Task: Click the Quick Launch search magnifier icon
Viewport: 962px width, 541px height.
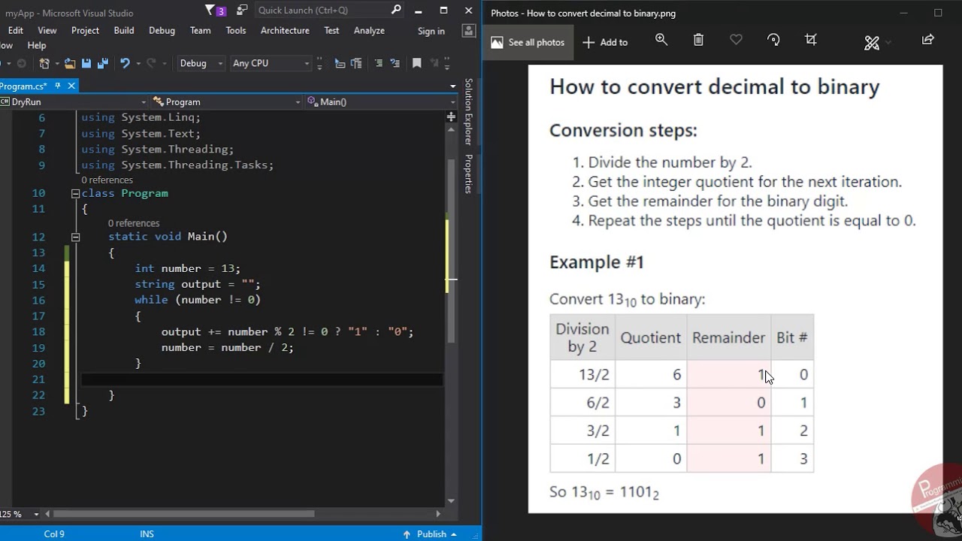Action: [x=396, y=10]
